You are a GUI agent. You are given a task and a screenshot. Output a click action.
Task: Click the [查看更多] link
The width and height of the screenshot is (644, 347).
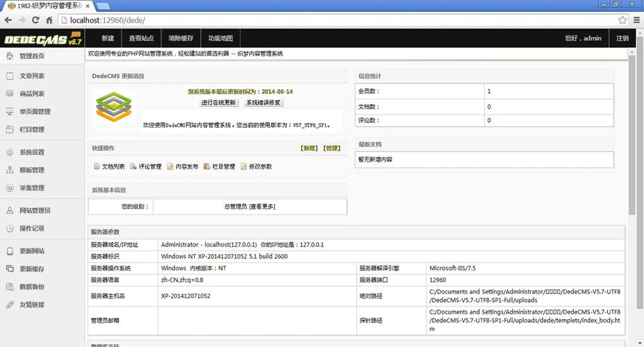[x=262, y=207]
